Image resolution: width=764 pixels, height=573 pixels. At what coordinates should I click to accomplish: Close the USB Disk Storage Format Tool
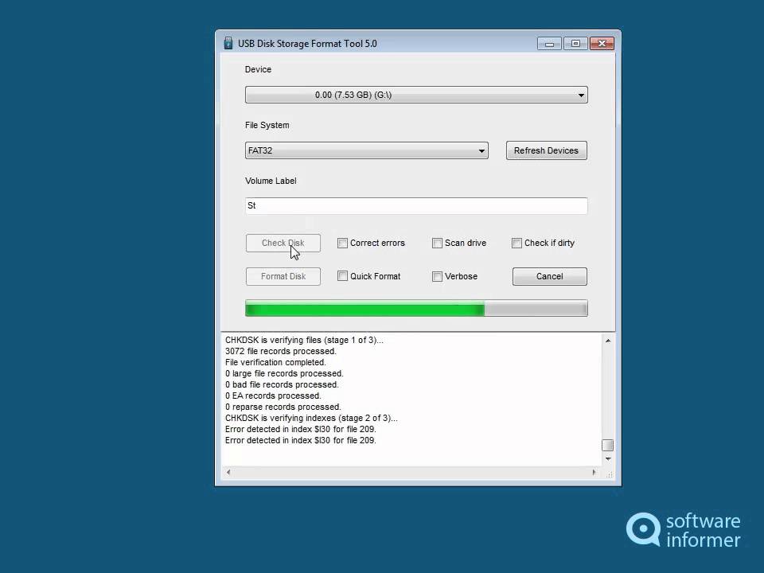click(x=602, y=44)
